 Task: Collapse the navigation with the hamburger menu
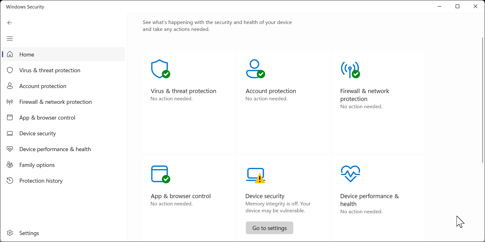coord(10,38)
